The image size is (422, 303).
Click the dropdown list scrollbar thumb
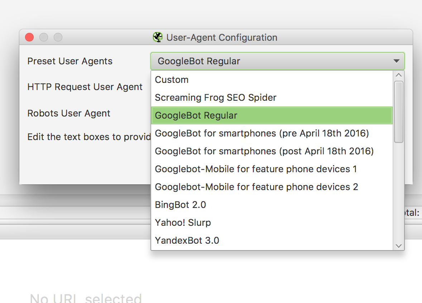[399, 112]
